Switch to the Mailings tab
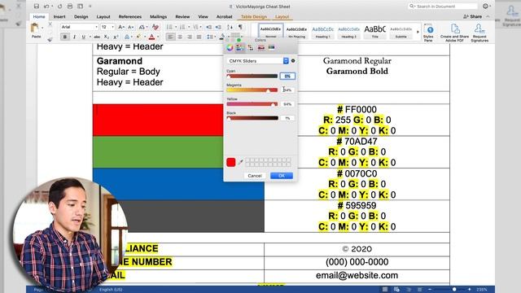 coord(158,16)
